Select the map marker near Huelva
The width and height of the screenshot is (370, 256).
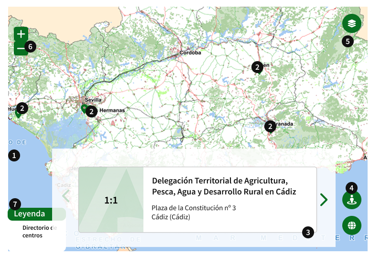(18, 114)
